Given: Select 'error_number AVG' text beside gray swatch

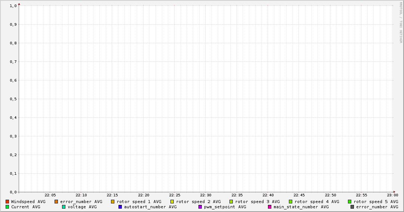Looking at the screenshot, I should 377,207.
